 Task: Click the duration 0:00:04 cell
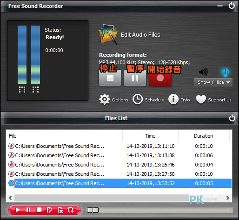click(204, 165)
